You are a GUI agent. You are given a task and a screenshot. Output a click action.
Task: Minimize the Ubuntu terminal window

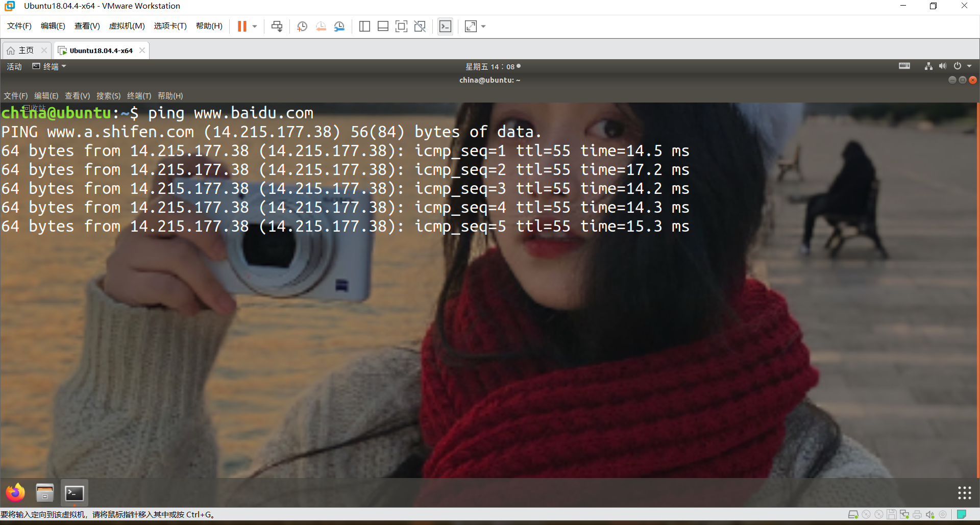952,80
